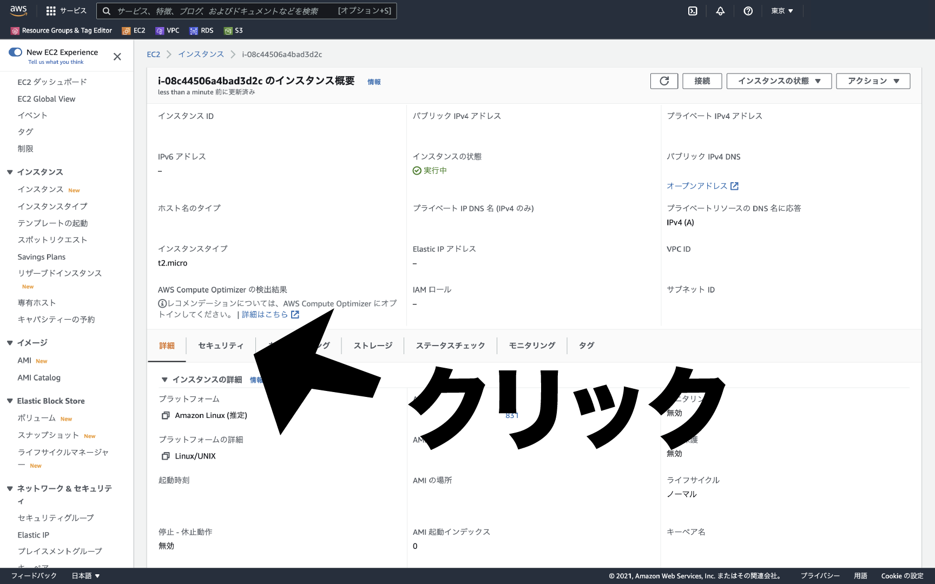The image size is (935, 584).
Task: Go to インスタンス breadcrumb link
Action: pyautogui.click(x=201, y=55)
